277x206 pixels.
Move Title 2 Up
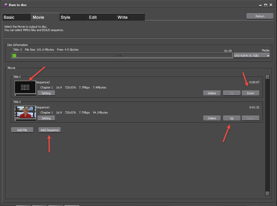(232, 118)
